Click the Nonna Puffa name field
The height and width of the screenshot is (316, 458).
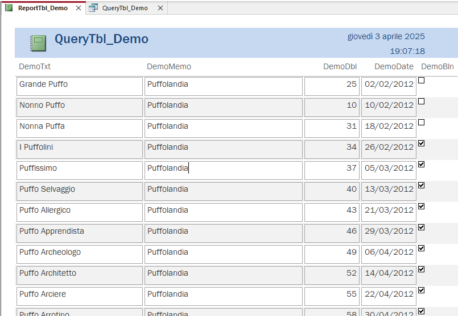tap(79, 127)
